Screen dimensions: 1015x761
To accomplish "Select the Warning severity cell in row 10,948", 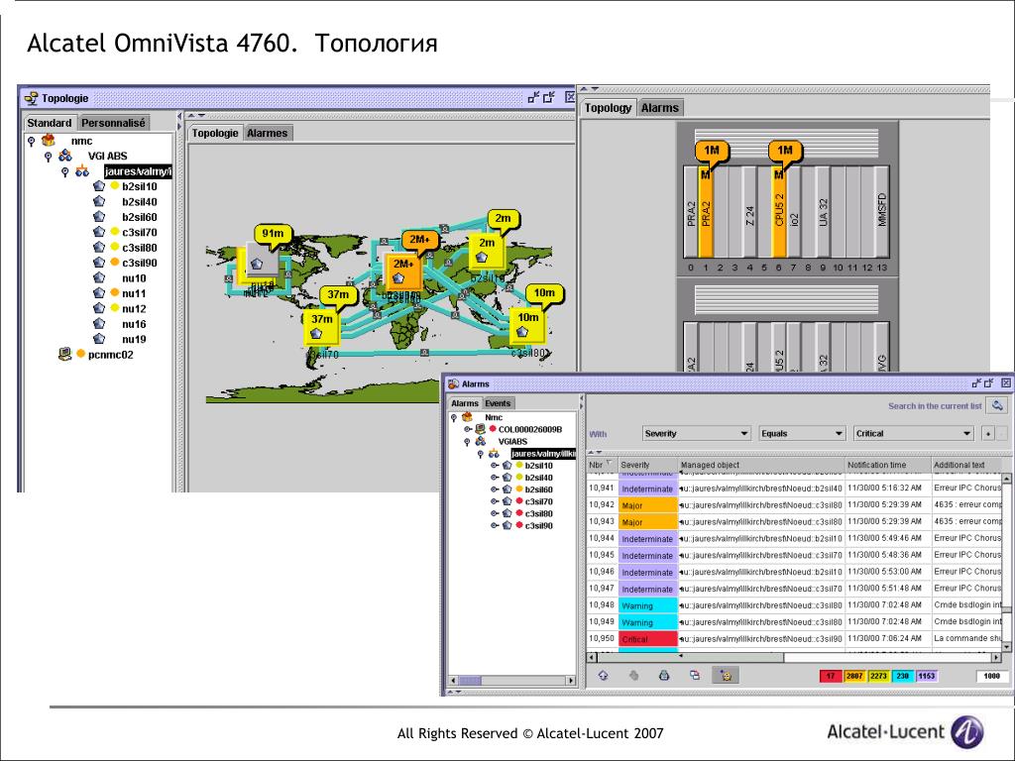I will click(x=648, y=605).
